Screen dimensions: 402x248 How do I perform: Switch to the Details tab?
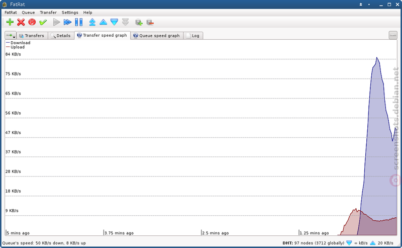point(61,35)
